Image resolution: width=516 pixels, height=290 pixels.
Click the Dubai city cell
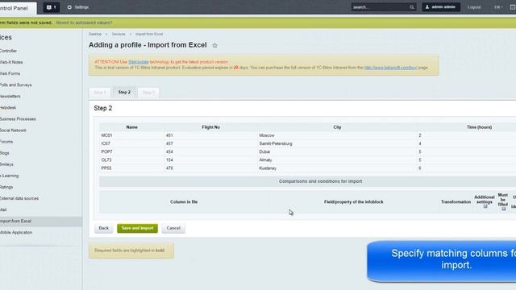point(264,152)
